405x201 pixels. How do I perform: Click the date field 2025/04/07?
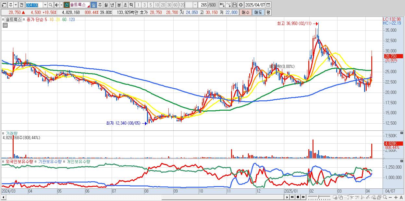click(x=255, y=5)
